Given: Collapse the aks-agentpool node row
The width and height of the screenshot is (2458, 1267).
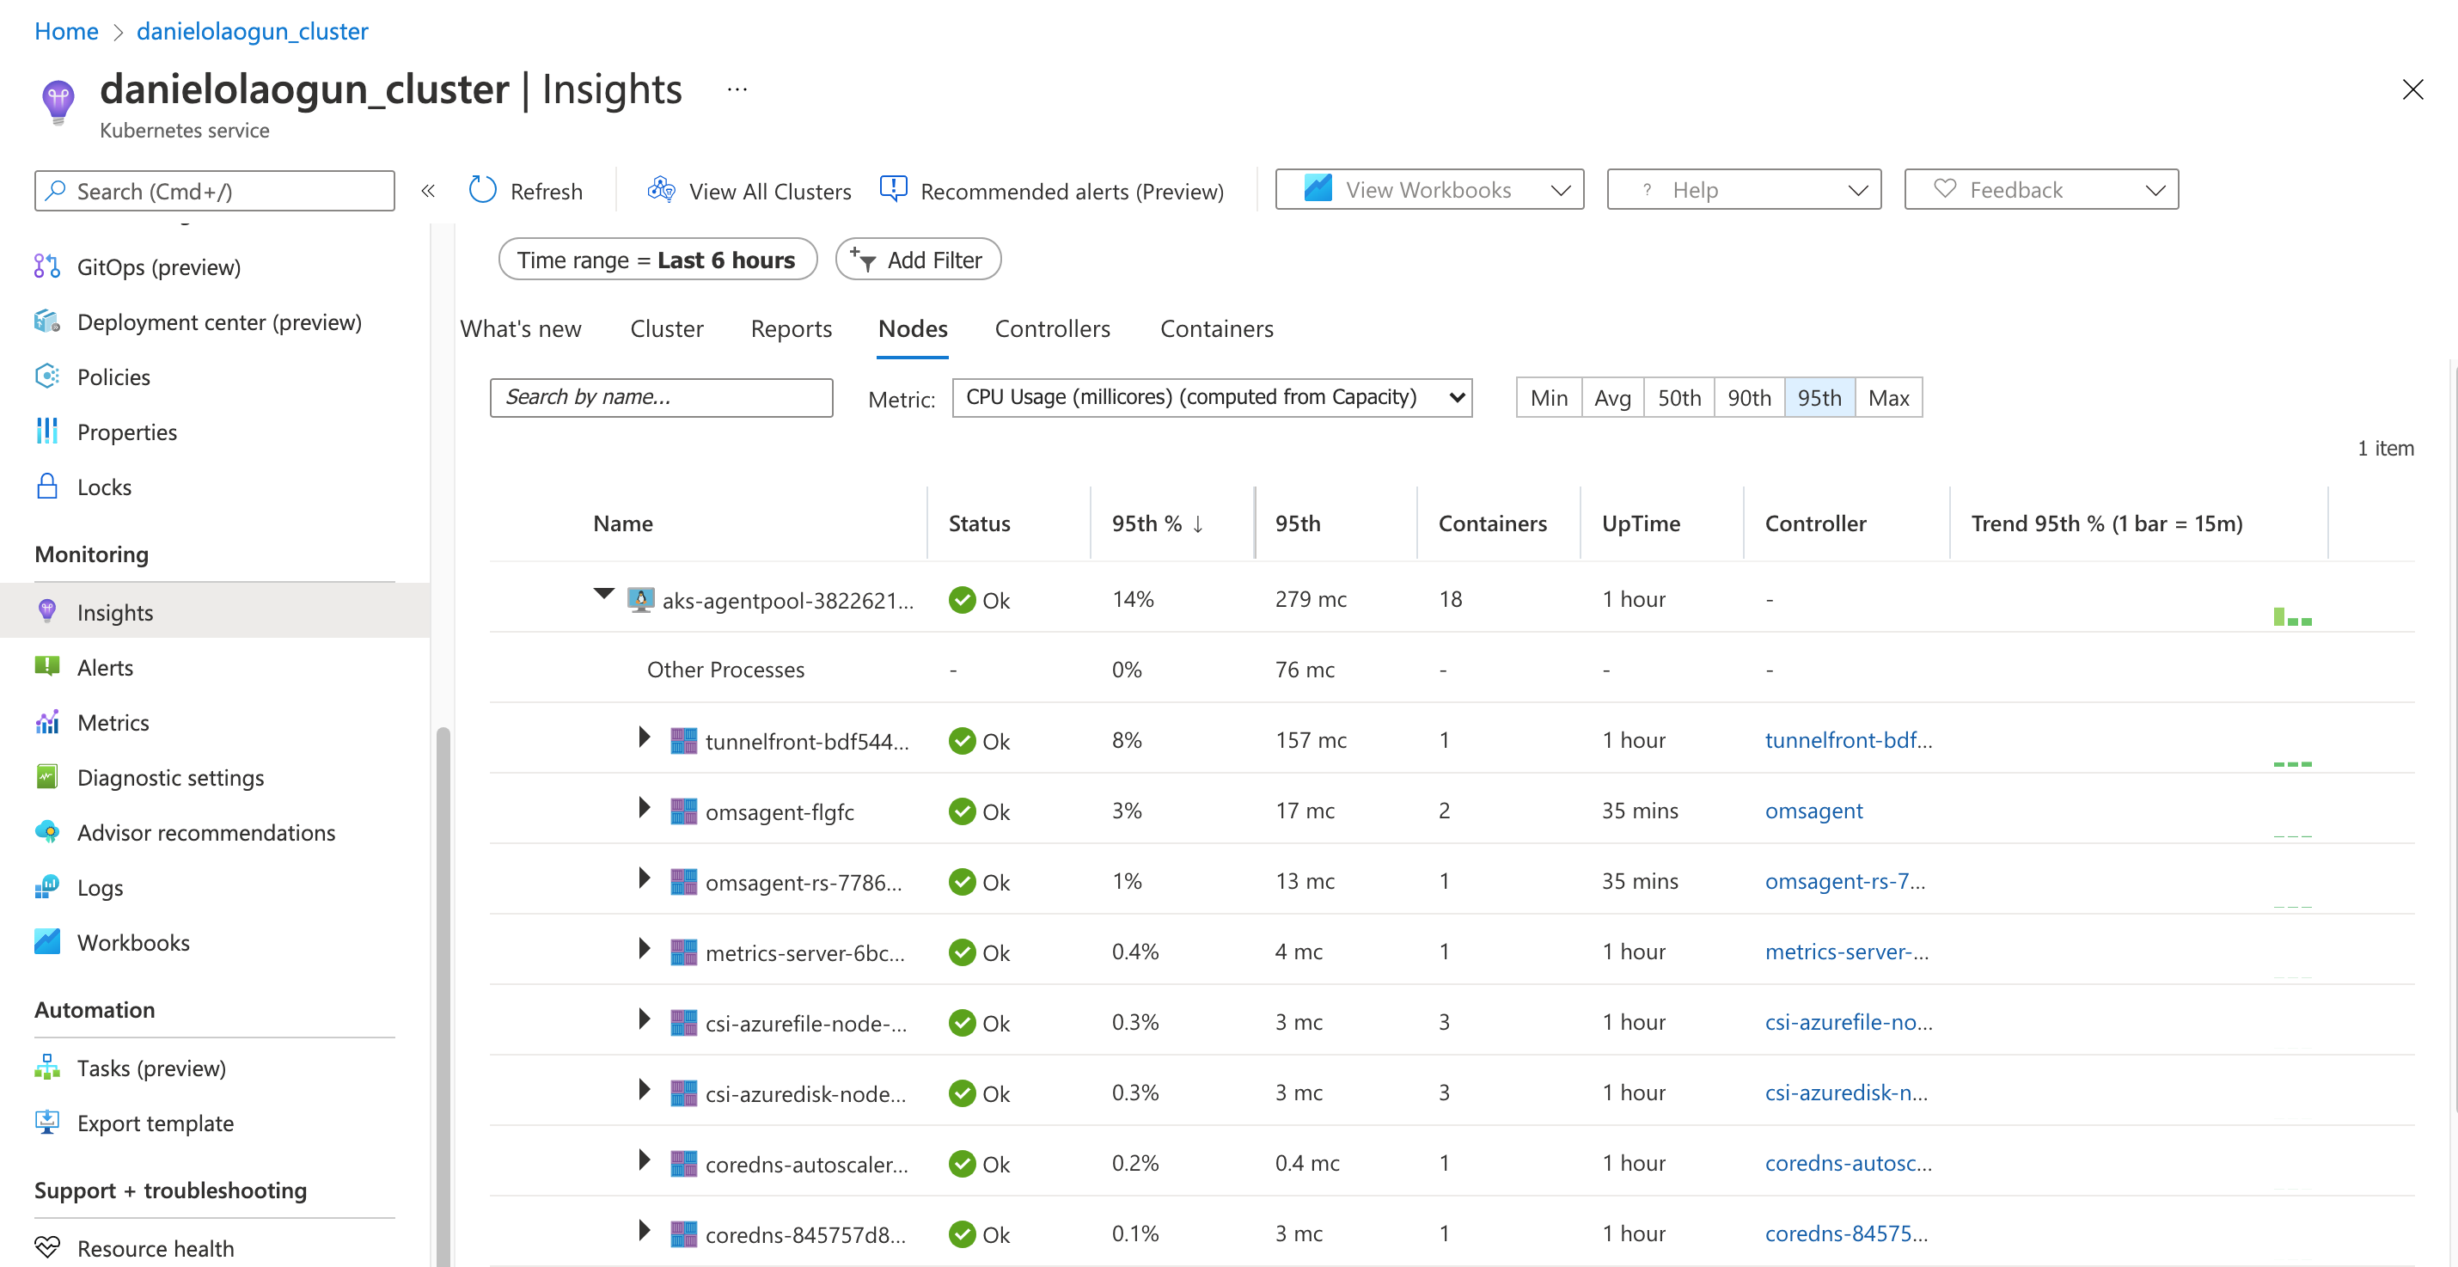Looking at the screenshot, I should (603, 593).
